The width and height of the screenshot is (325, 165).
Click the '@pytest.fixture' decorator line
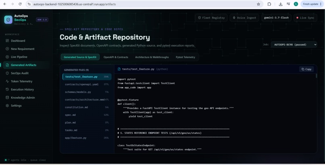(128, 100)
